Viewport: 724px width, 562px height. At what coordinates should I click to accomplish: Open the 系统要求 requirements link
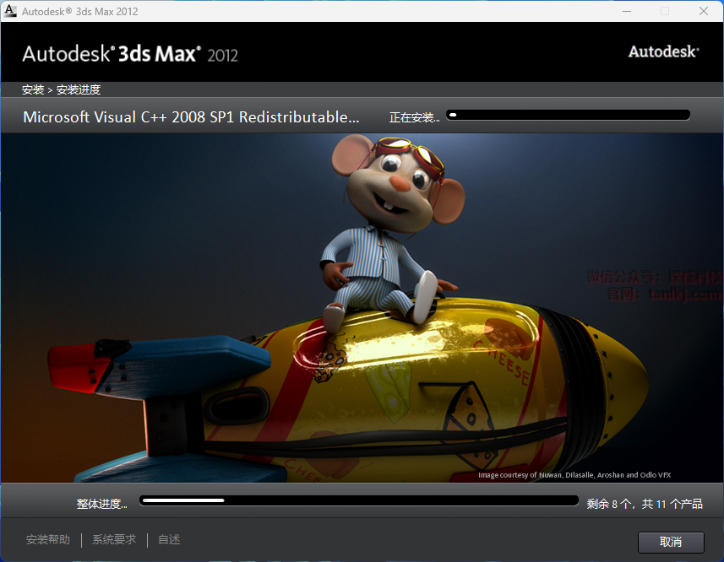[x=114, y=539]
